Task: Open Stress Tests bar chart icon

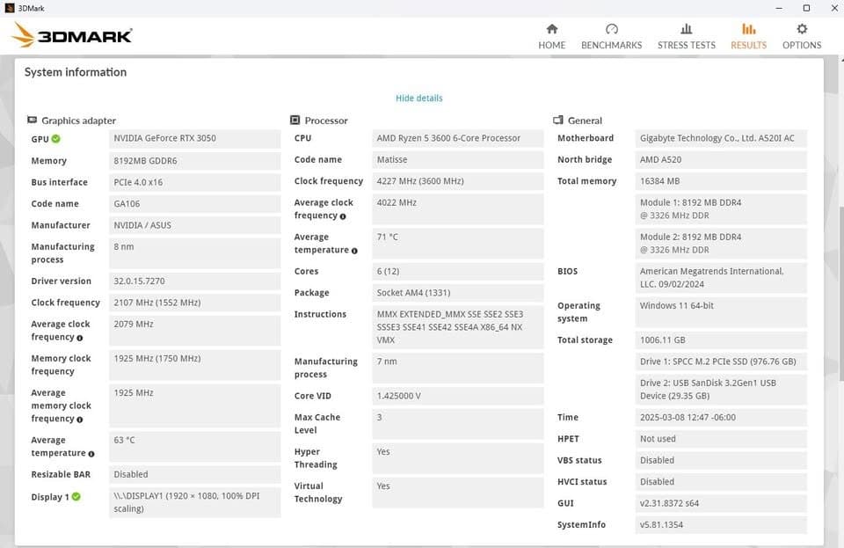Action: (687, 29)
